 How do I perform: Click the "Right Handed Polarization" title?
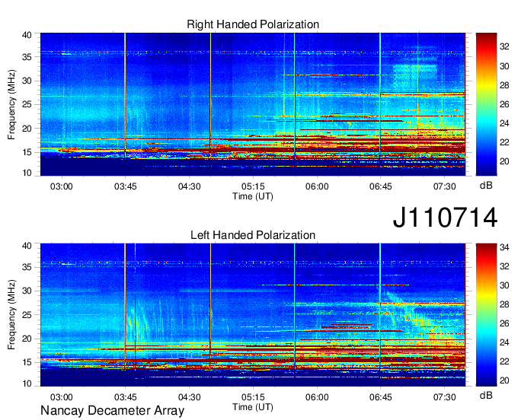click(x=253, y=24)
